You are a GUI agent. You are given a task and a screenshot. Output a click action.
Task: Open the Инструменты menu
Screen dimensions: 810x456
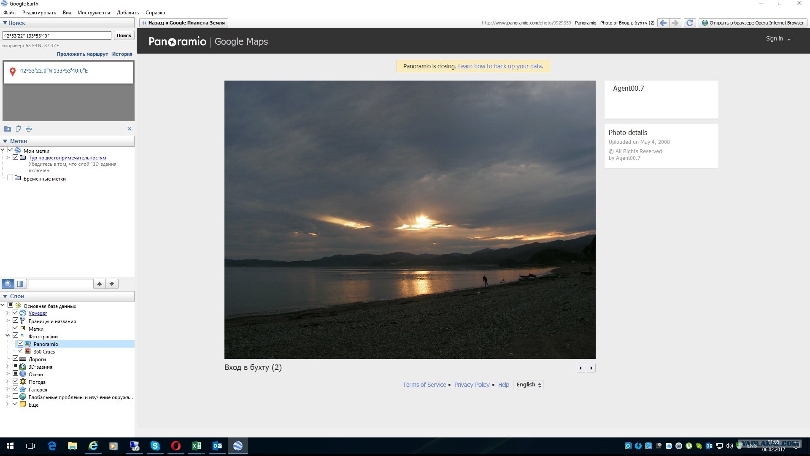[x=94, y=13]
